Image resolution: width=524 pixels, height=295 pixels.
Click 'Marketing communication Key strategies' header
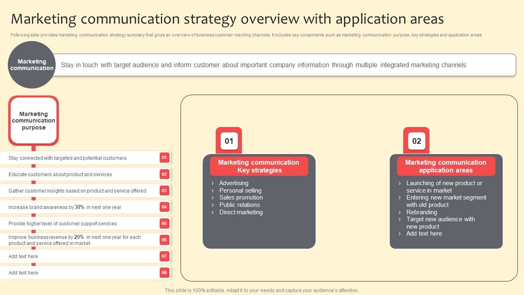pos(259,166)
